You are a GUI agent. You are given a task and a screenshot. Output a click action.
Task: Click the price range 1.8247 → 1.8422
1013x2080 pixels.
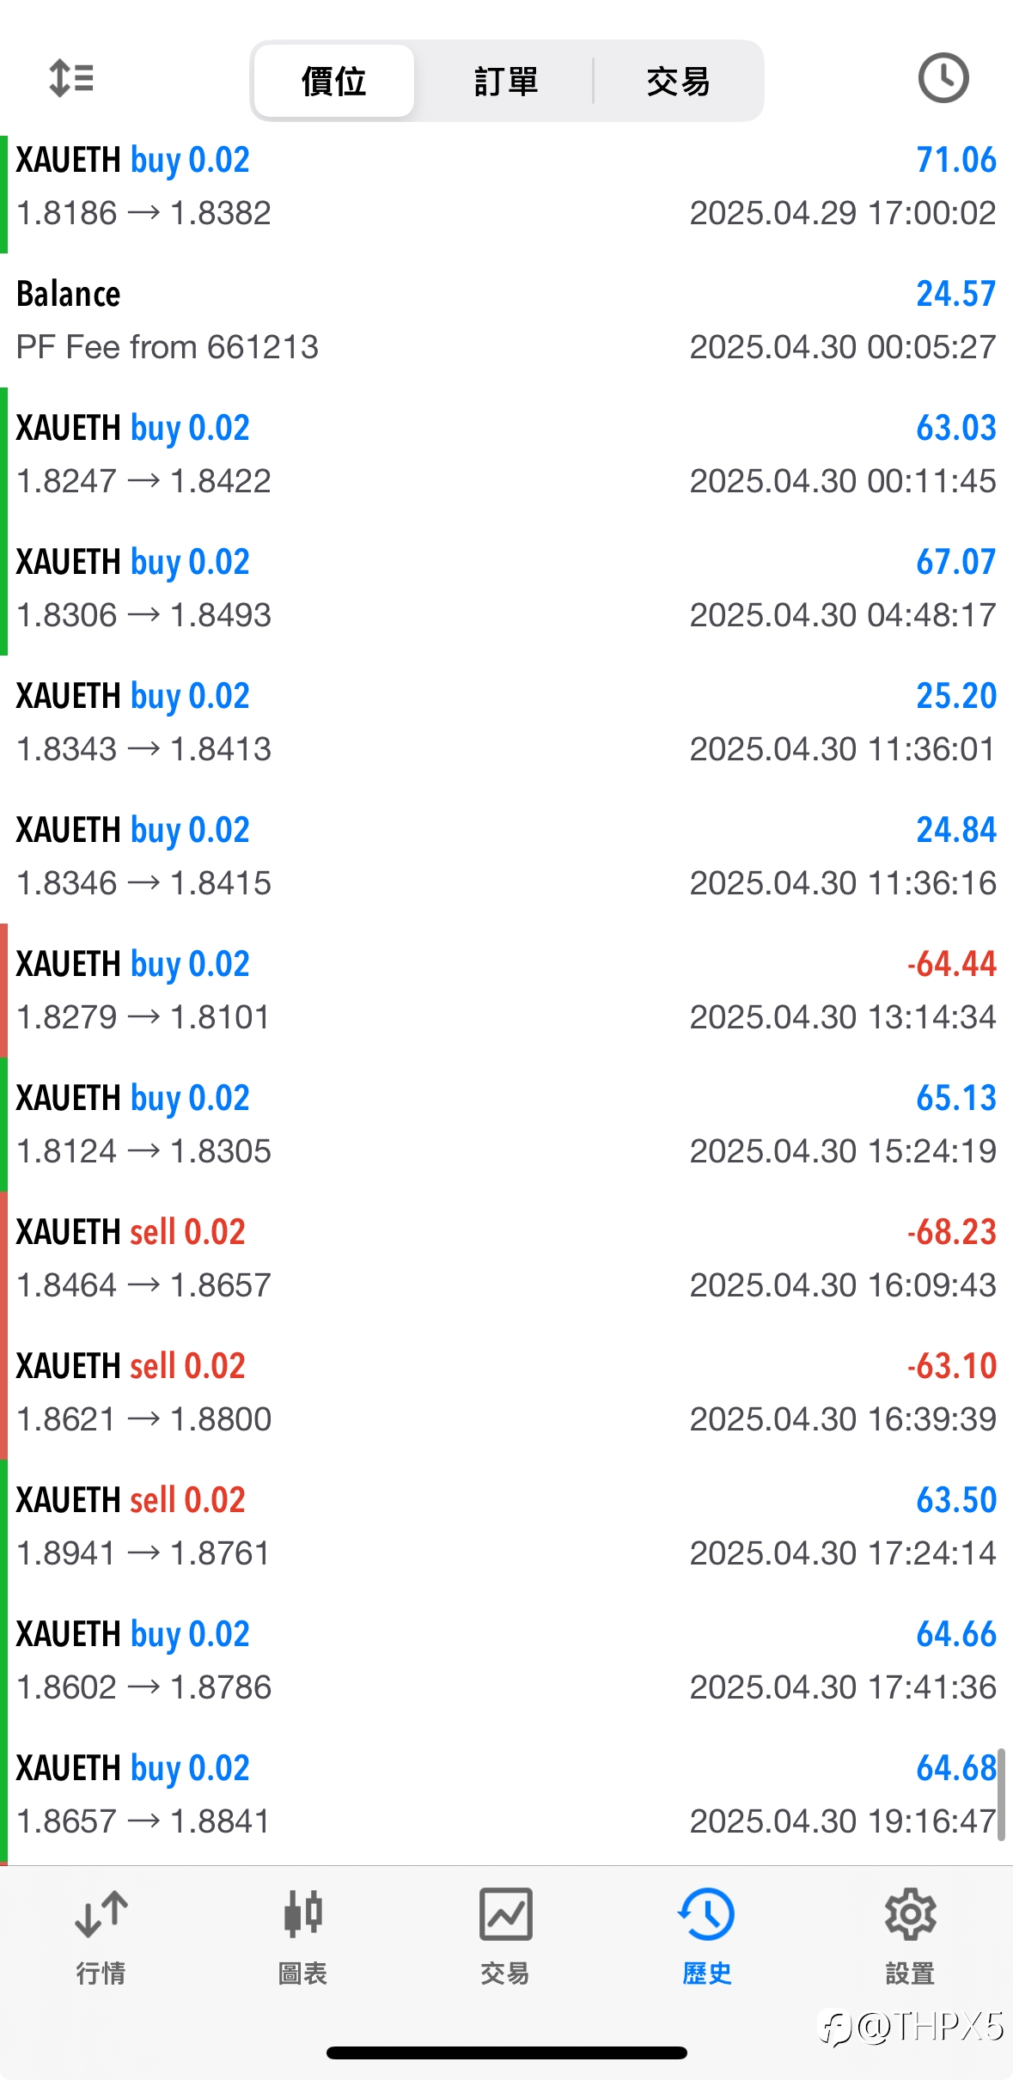click(143, 481)
